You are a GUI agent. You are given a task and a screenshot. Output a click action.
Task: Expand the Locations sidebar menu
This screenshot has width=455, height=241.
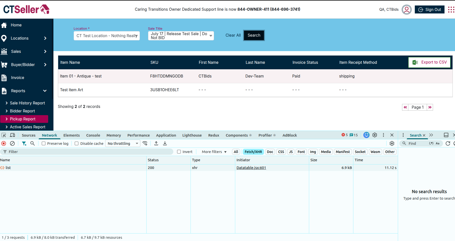point(45,38)
